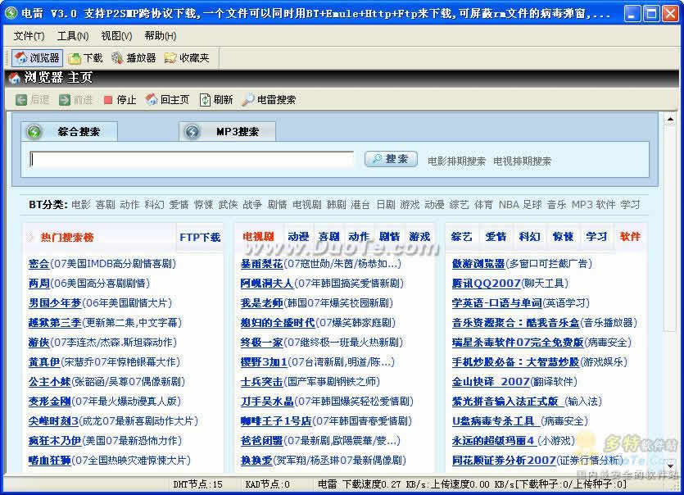684x495 pixels.
Task: Maximize the 电雷 window
Action: (651, 14)
